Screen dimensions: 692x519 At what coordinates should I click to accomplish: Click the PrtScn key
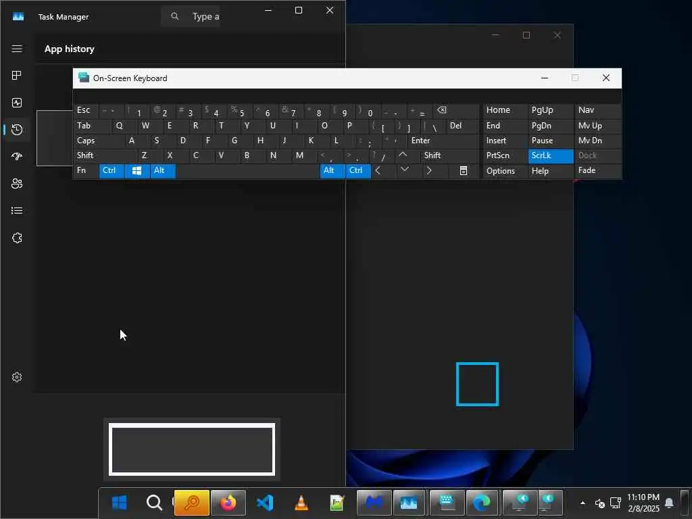505,156
